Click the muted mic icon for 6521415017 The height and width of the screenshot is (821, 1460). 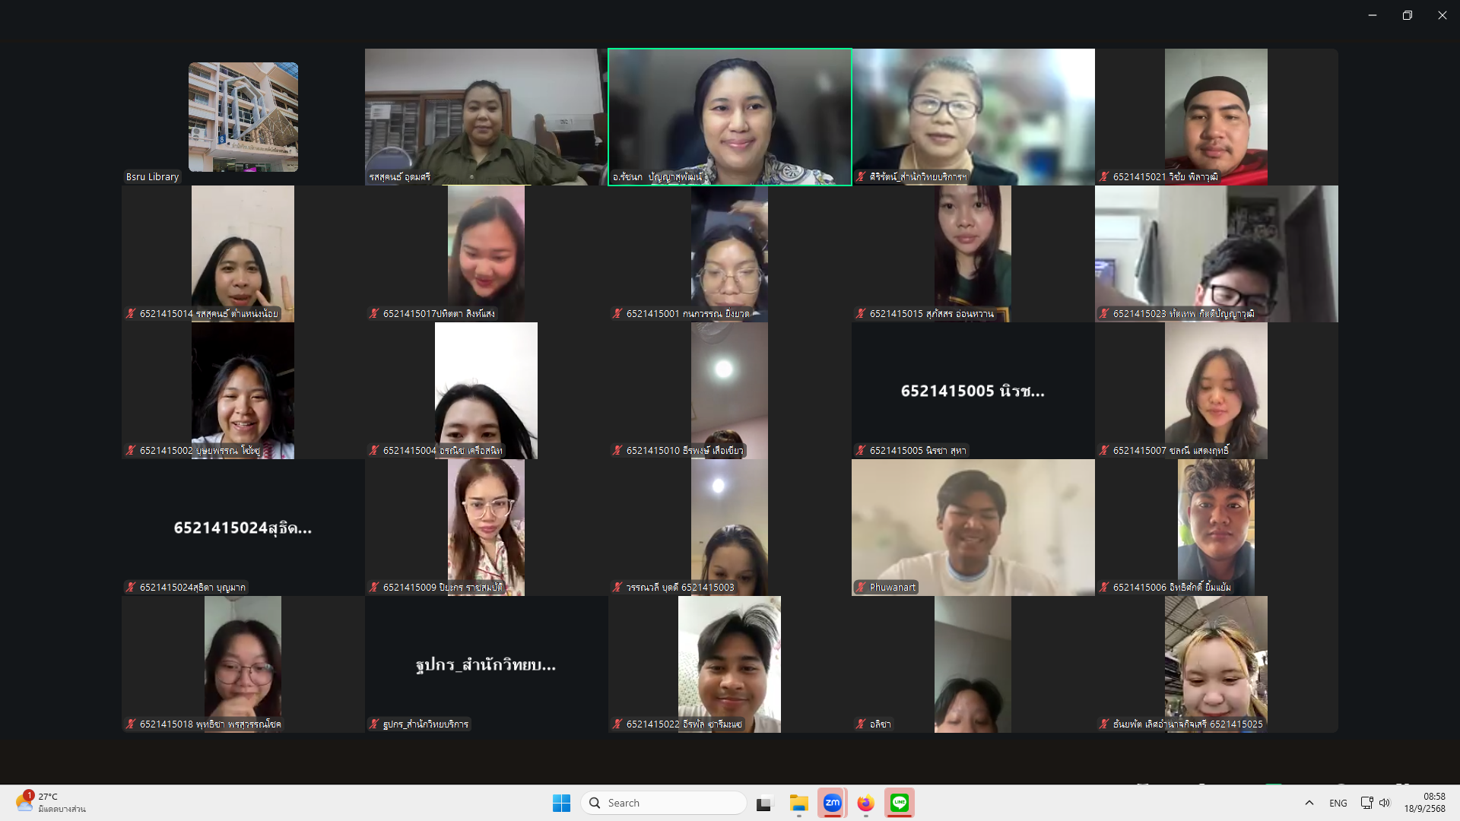(374, 314)
